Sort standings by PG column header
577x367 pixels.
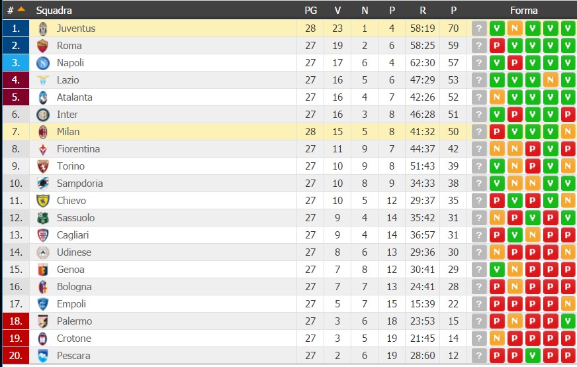tap(310, 11)
